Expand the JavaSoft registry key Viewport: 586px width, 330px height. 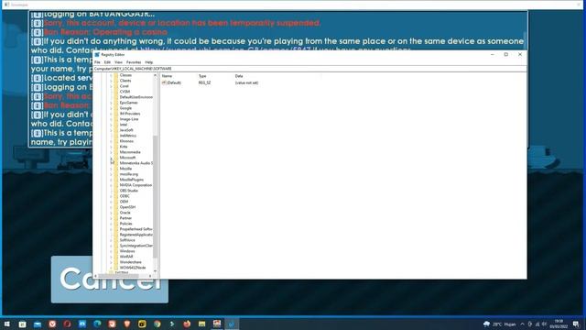pyautogui.click(x=111, y=130)
